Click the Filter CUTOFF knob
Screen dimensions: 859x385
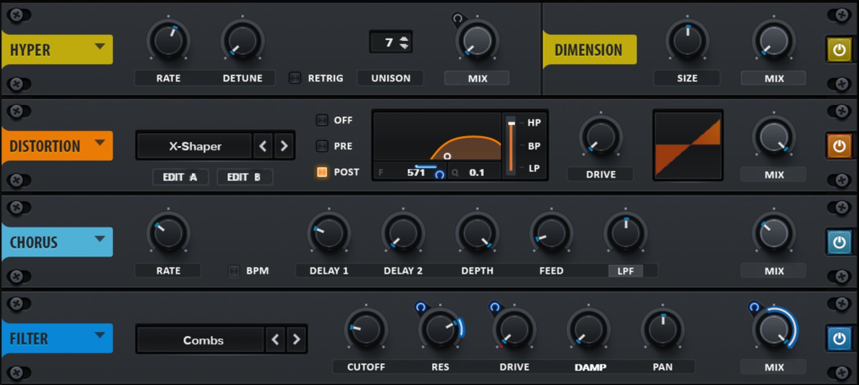(366, 330)
